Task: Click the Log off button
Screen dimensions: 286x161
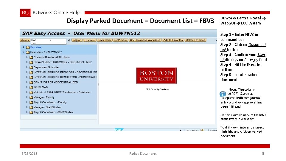Action: [x=77, y=40]
